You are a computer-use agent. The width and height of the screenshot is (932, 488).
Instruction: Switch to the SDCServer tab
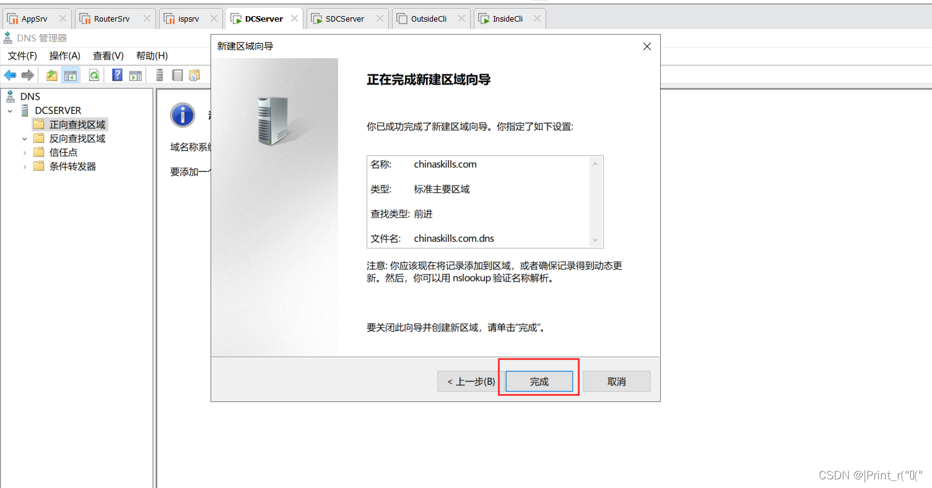[344, 19]
